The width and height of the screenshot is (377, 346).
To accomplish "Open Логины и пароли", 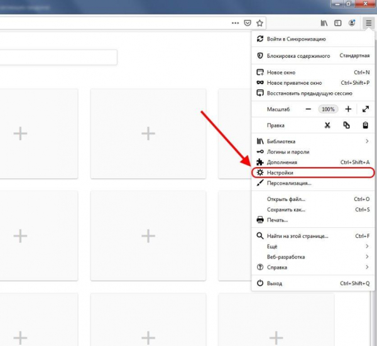I will pos(313,152).
